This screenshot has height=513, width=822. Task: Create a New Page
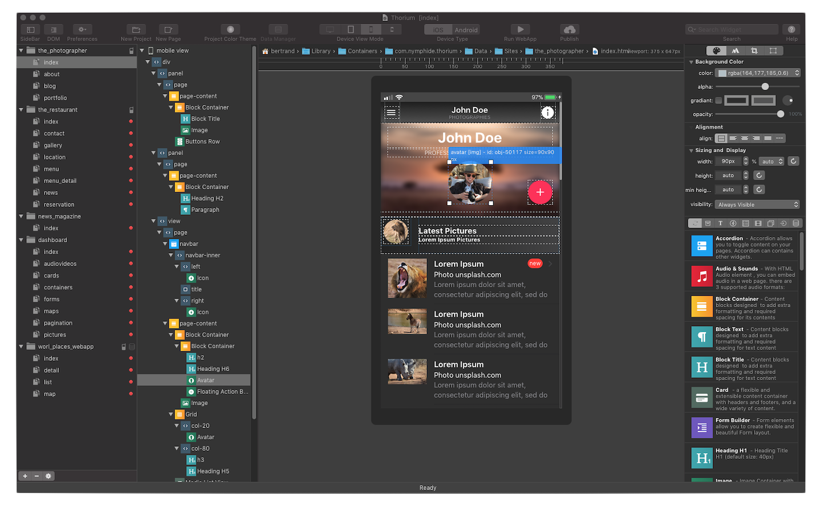click(x=168, y=30)
